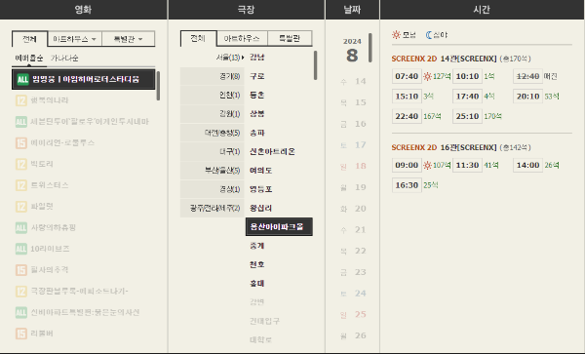This screenshot has width=585, height=354.
Task: Expand the 서울(13) region
Action: [213, 58]
